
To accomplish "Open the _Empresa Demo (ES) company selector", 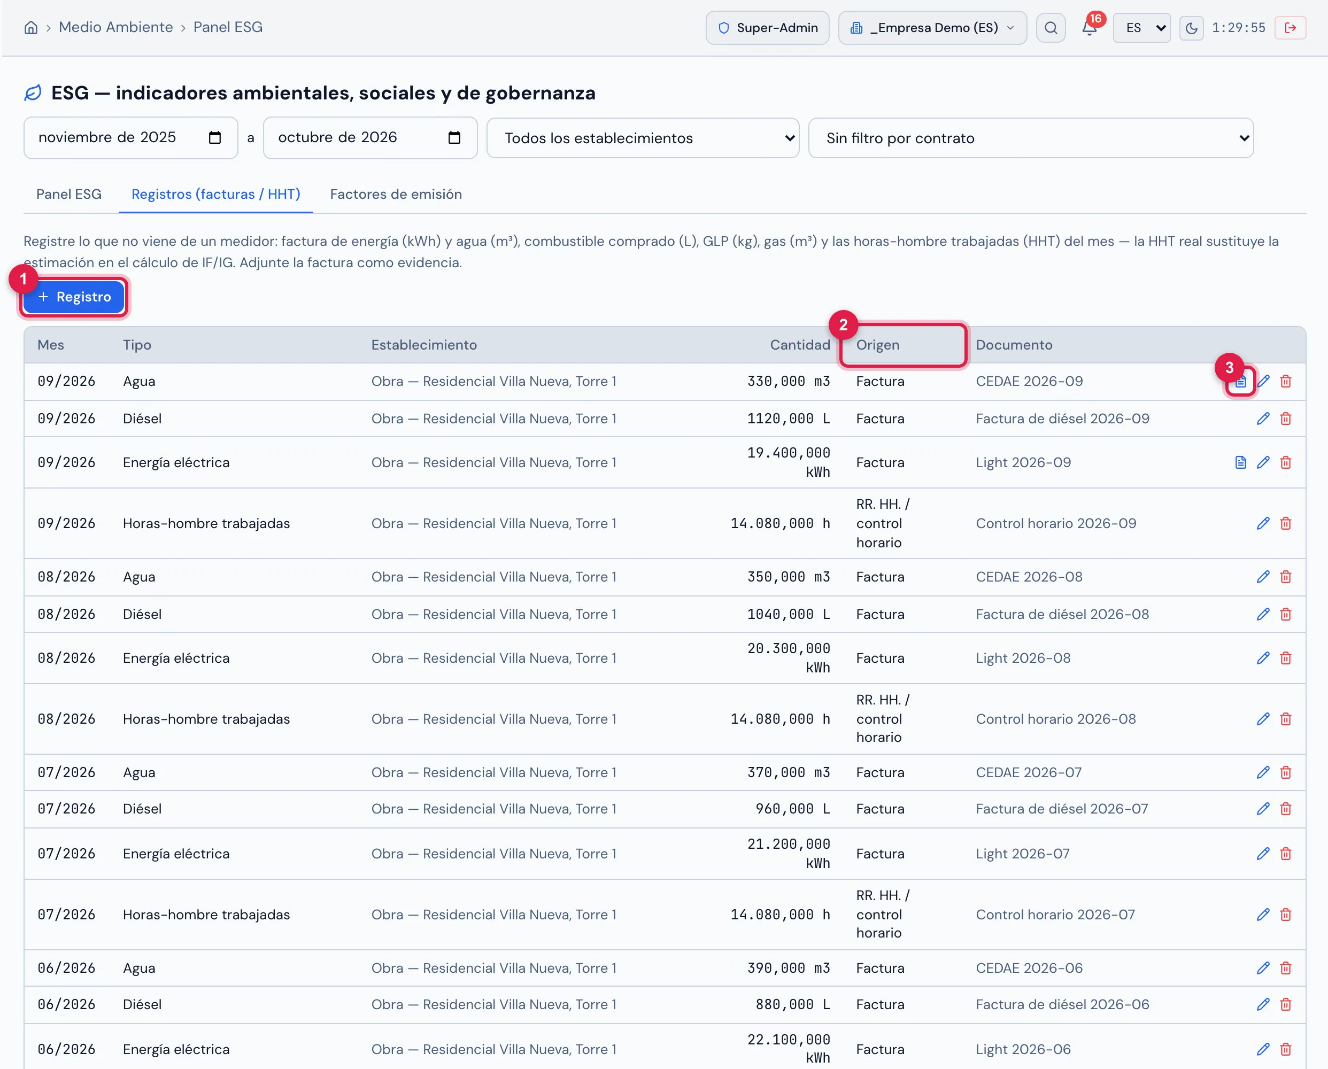I will [932, 28].
